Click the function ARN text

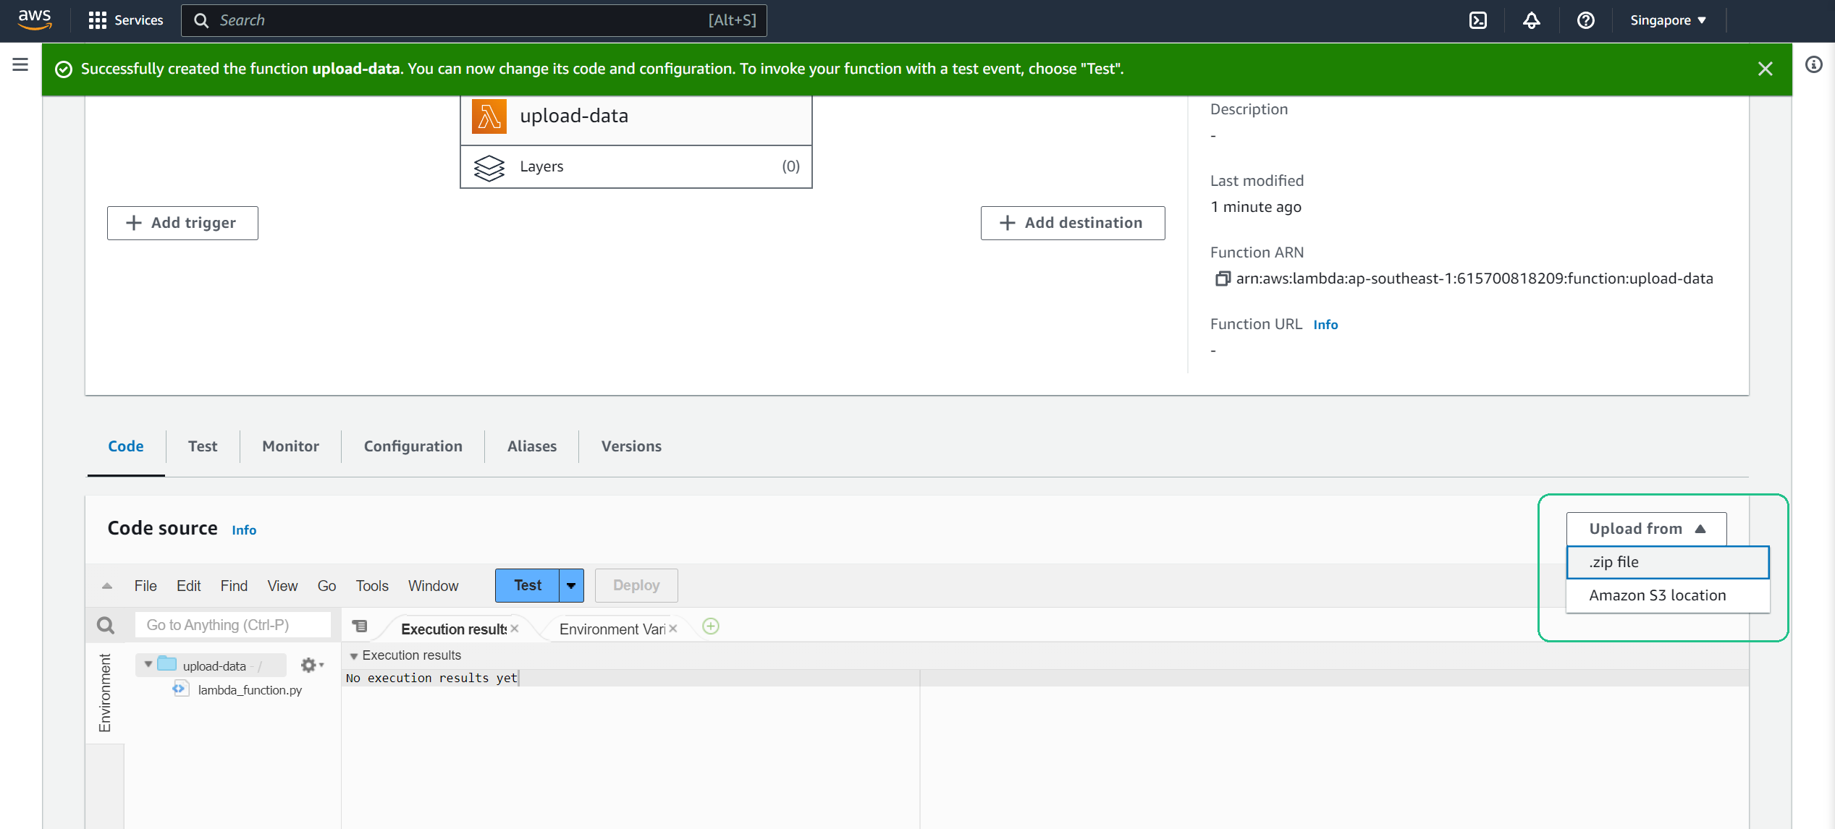tap(1475, 279)
